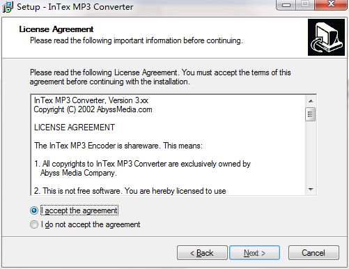Click the license scrollbar down arrow
The width and height of the screenshot is (349, 269).
pos(311,190)
